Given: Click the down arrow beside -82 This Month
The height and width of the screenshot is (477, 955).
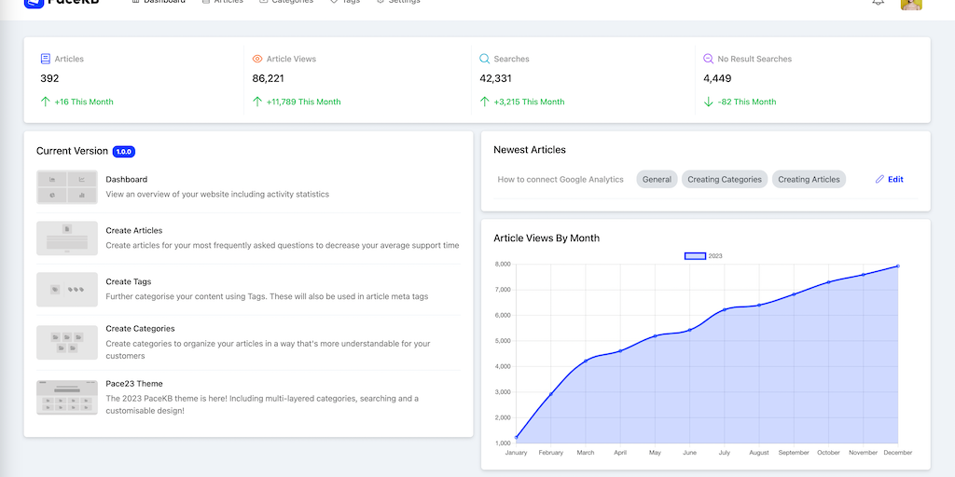Looking at the screenshot, I should pyautogui.click(x=708, y=102).
